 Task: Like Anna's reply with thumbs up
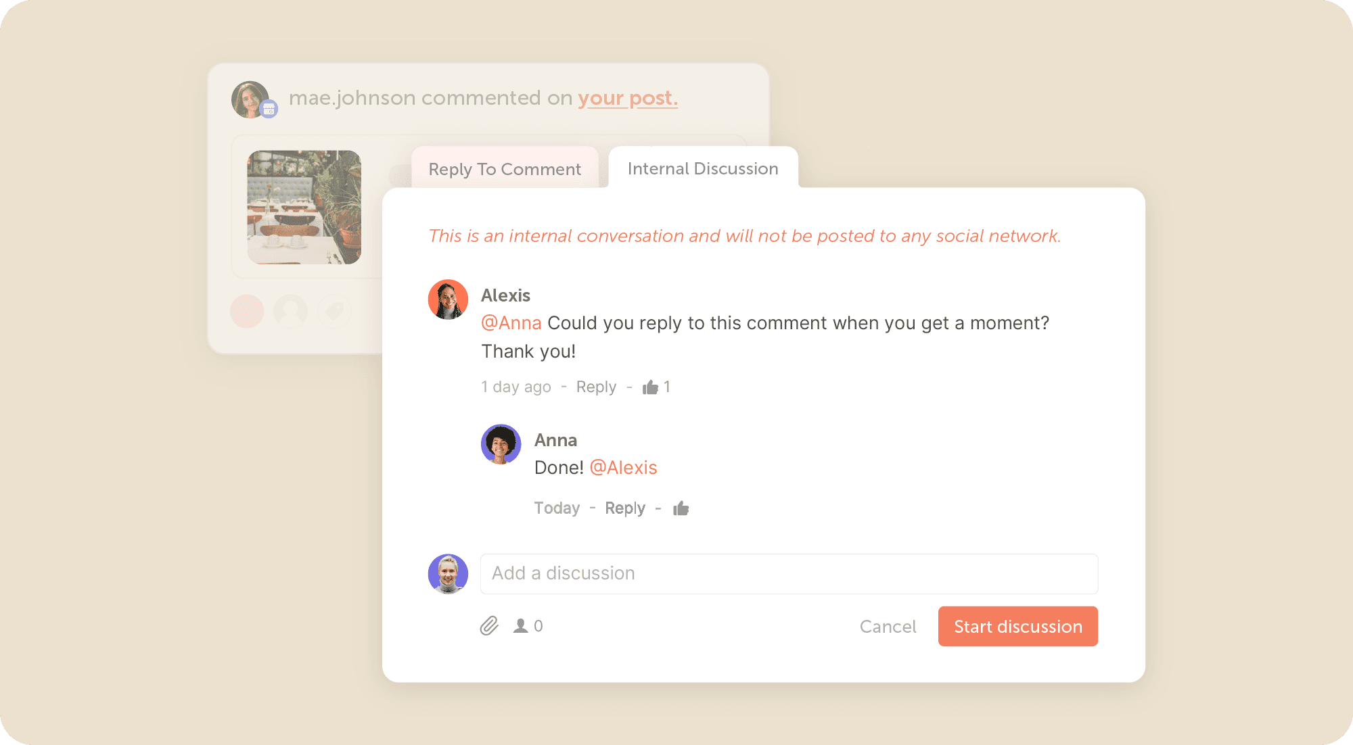(x=681, y=508)
